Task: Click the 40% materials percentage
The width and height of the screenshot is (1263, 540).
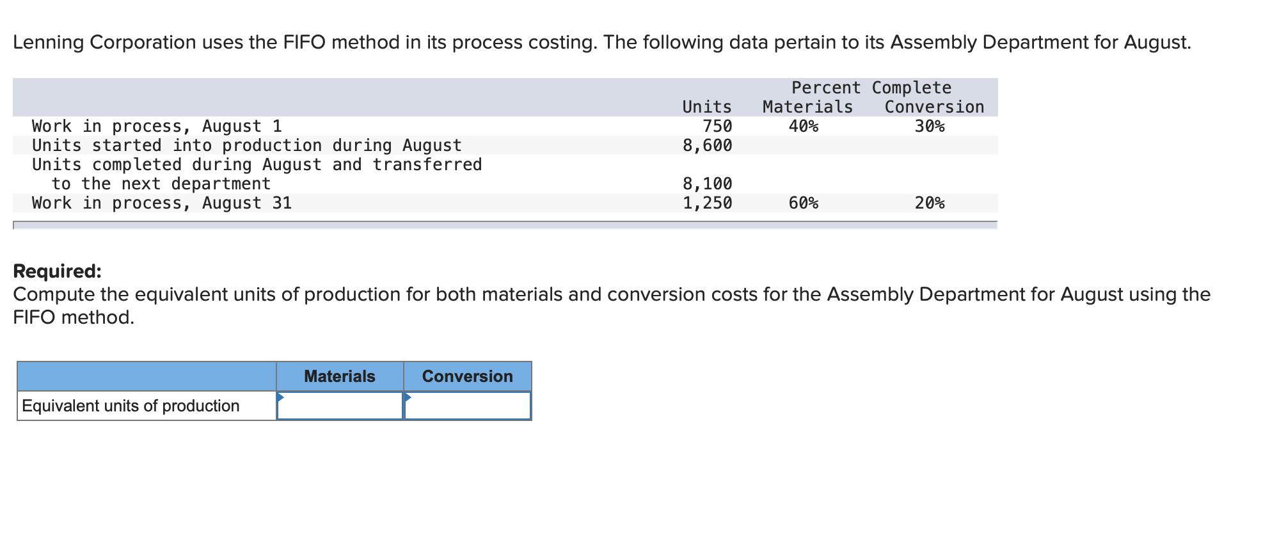Action: point(804,126)
